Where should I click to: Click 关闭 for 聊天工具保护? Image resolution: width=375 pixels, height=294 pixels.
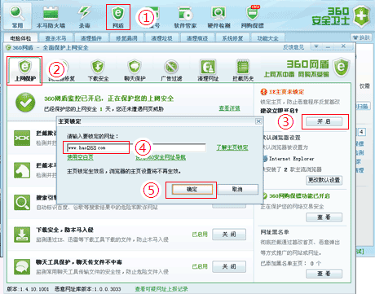pos(229,267)
